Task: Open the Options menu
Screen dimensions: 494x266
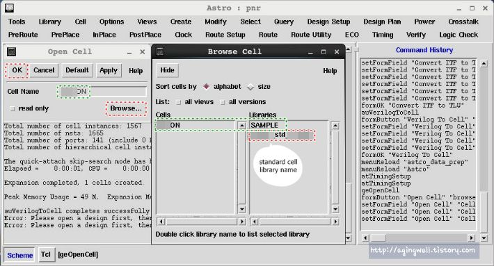Action: pyautogui.click(x=111, y=22)
